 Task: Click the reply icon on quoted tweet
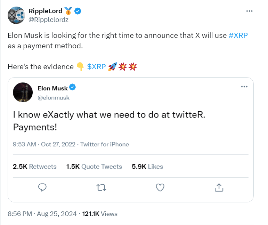[42, 187]
